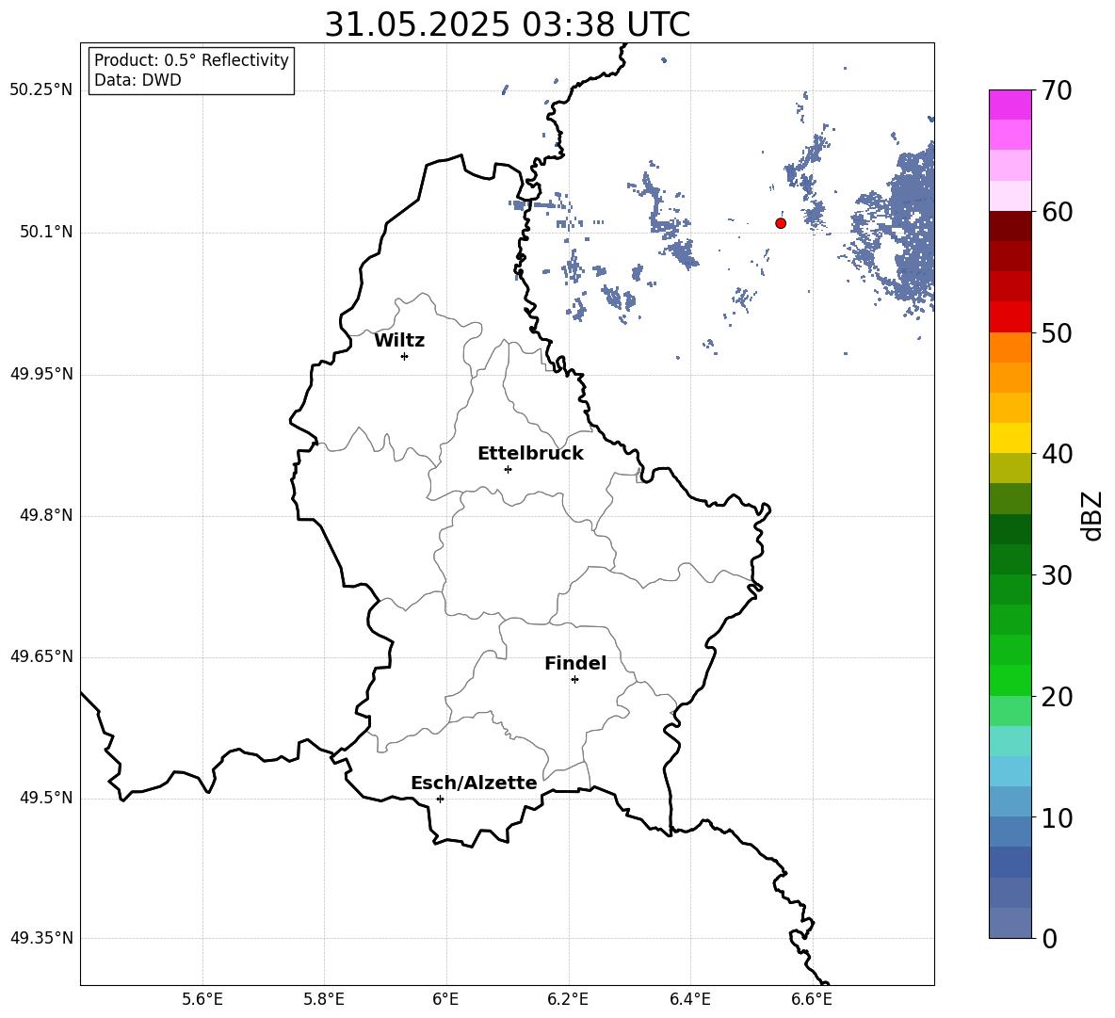Pick the bright red swatch above 50
Image resolution: width=1115 pixels, height=1018 pixels.
pos(1010,317)
